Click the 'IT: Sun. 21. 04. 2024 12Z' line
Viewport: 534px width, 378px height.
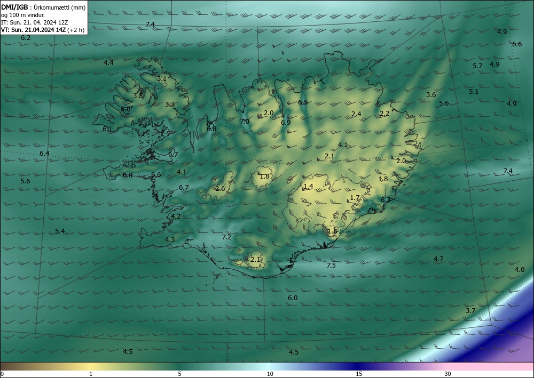click(x=34, y=22)
